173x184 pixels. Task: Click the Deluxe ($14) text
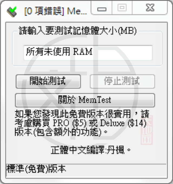pos(123,123)
